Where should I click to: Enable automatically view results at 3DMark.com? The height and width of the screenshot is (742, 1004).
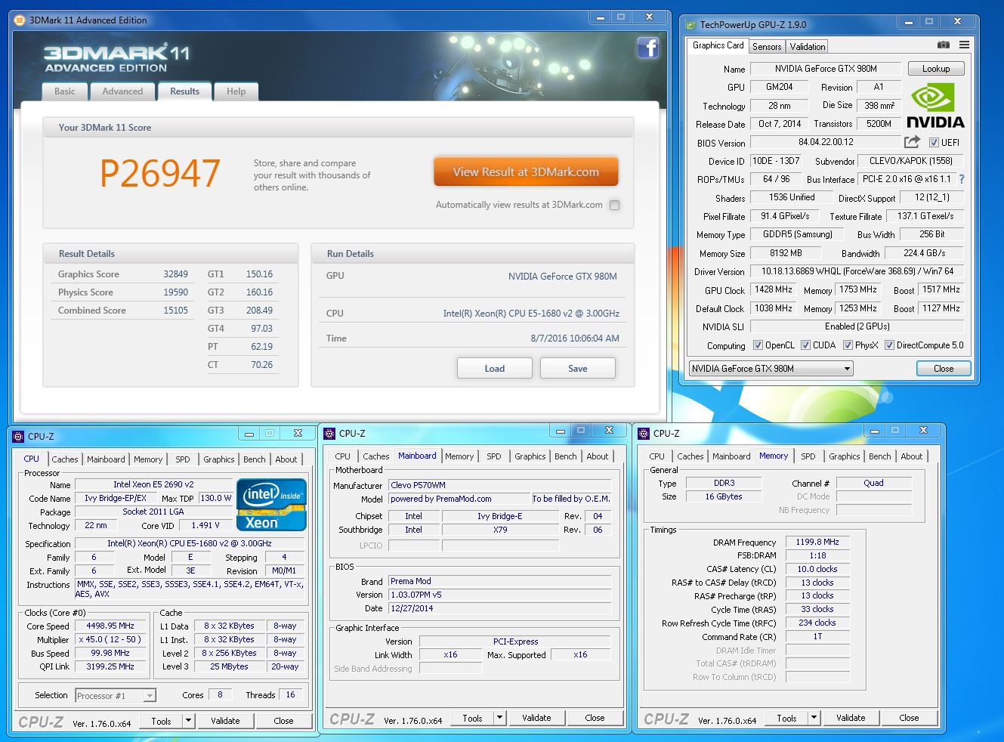tap(615, 205)
